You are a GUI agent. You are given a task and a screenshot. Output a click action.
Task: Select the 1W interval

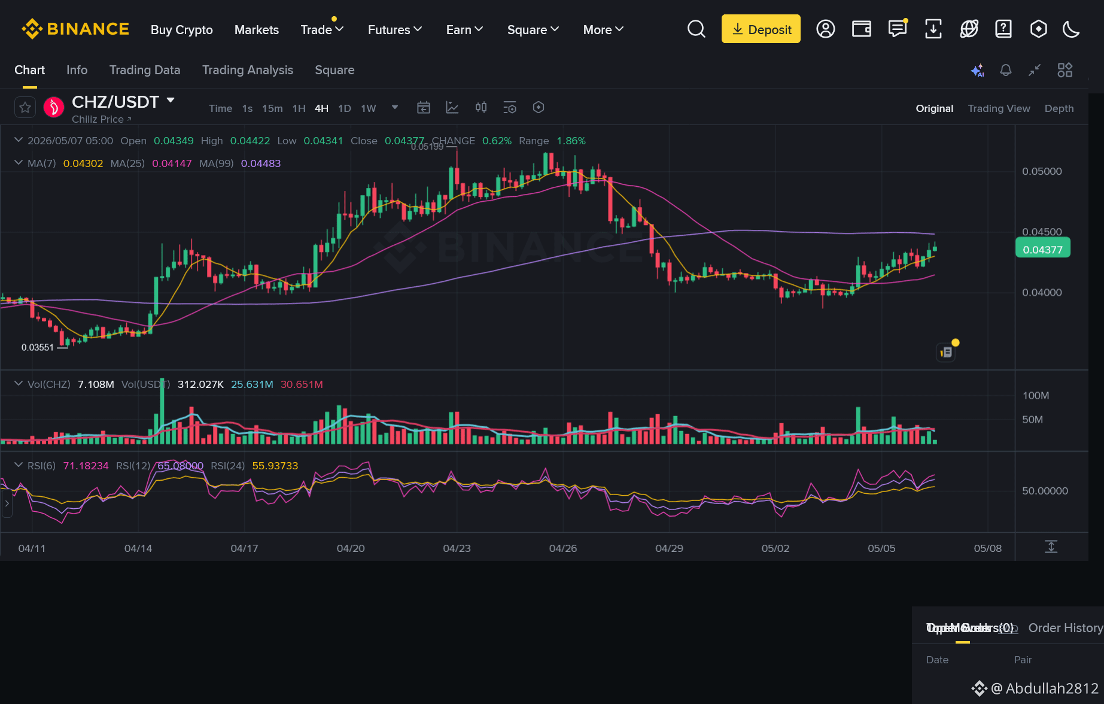pyautogui.click(x=369, y=108)
